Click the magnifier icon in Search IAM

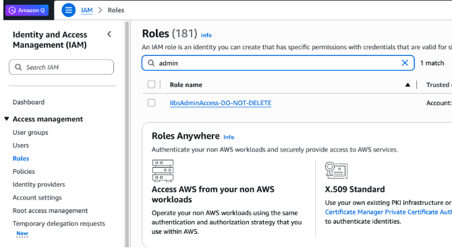point(18,67)
